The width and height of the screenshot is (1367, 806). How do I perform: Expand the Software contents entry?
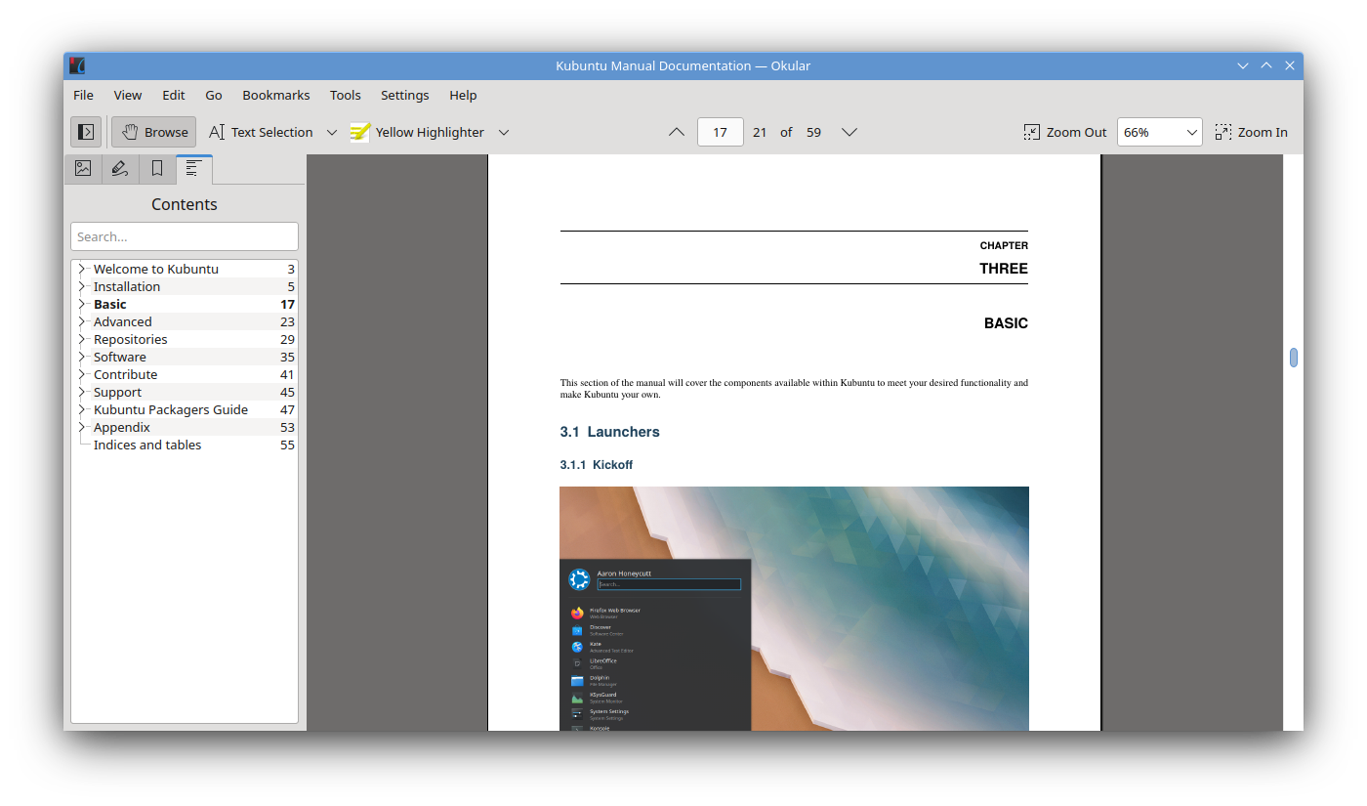click(82, 357)
